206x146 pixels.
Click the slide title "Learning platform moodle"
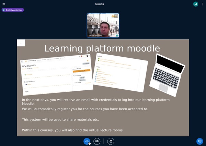pyautogui.click(x=102, y=48)
